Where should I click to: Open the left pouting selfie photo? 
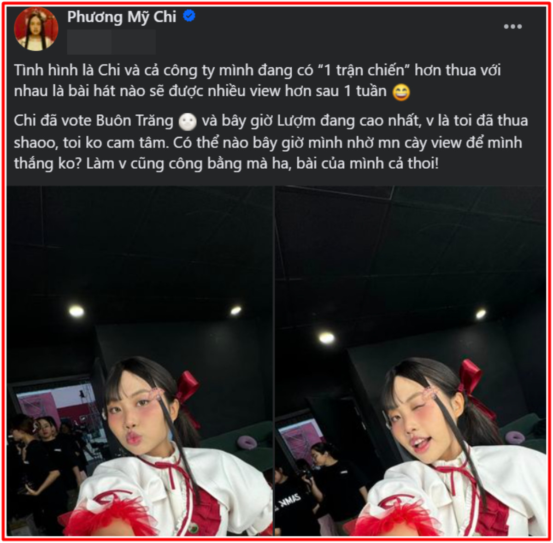(x=139, y=360)
